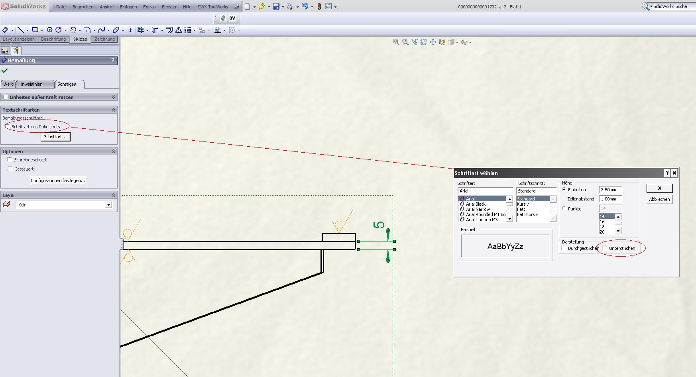The image size is (696, 377).
Task: Click the Save icon
Action: click(276, 6)
